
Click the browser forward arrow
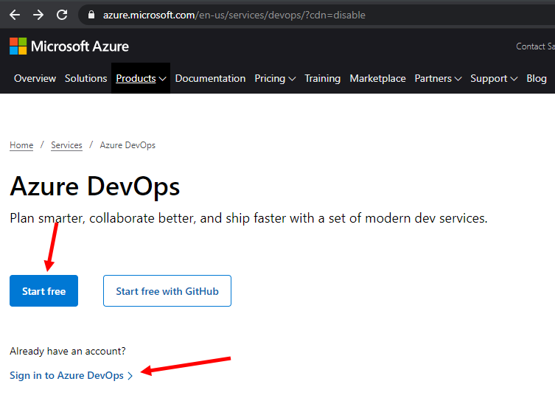point(38,15)
